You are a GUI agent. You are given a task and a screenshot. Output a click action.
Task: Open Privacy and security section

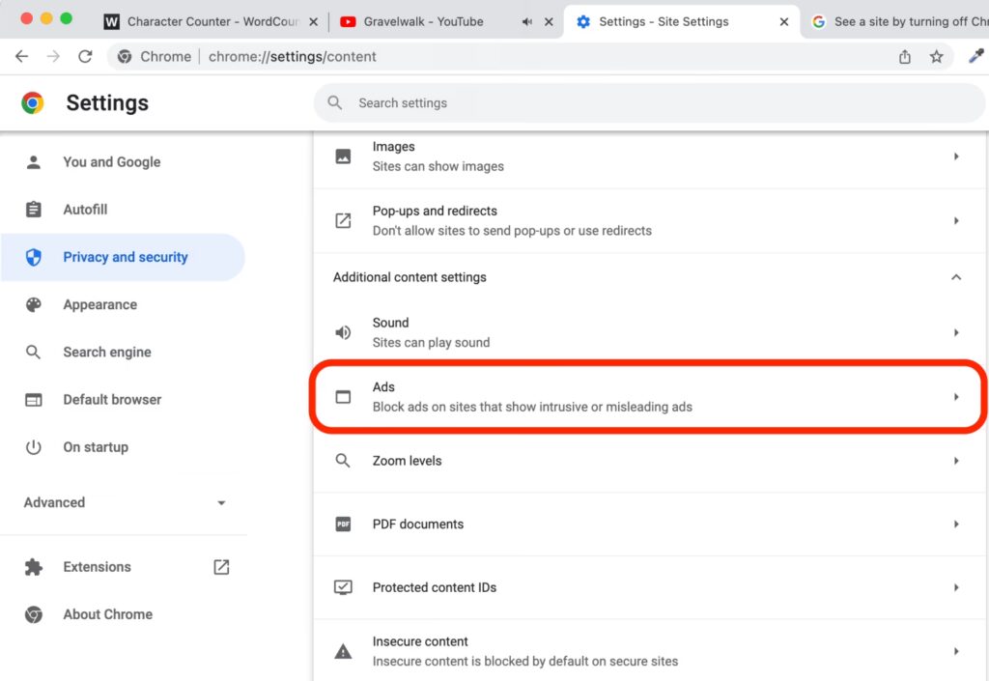[125, 257]
